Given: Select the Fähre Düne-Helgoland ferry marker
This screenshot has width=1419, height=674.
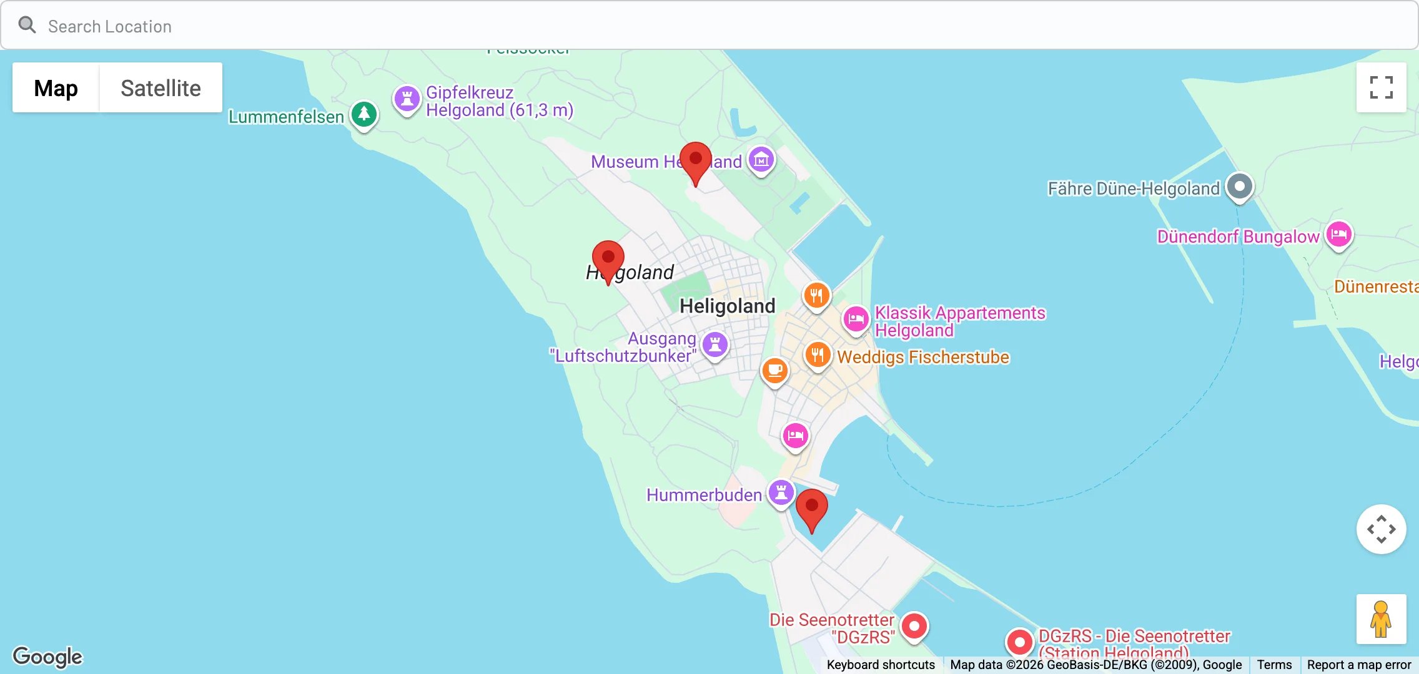Looking at the screenshot, I should tap(1240, 187).
